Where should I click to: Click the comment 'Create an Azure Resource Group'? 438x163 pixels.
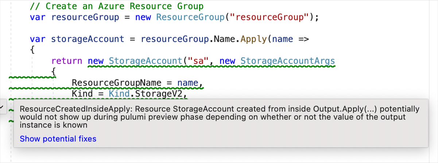tap(117, 6)
